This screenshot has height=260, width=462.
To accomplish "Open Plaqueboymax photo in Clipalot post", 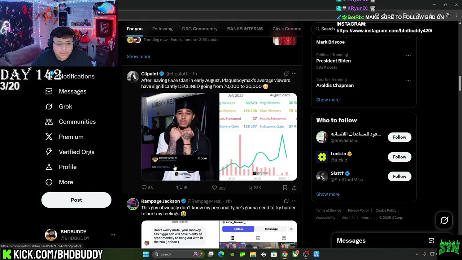I will click(180, 137).
